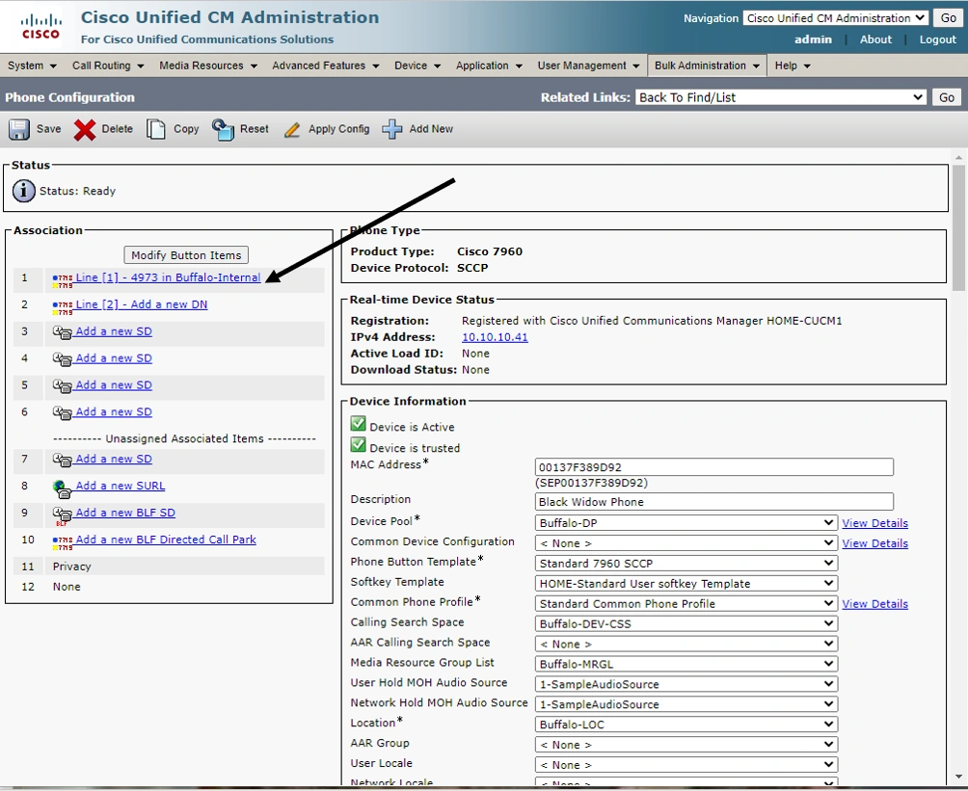Open the Application menu
This screenshot has width=968, height=791.
488,66
